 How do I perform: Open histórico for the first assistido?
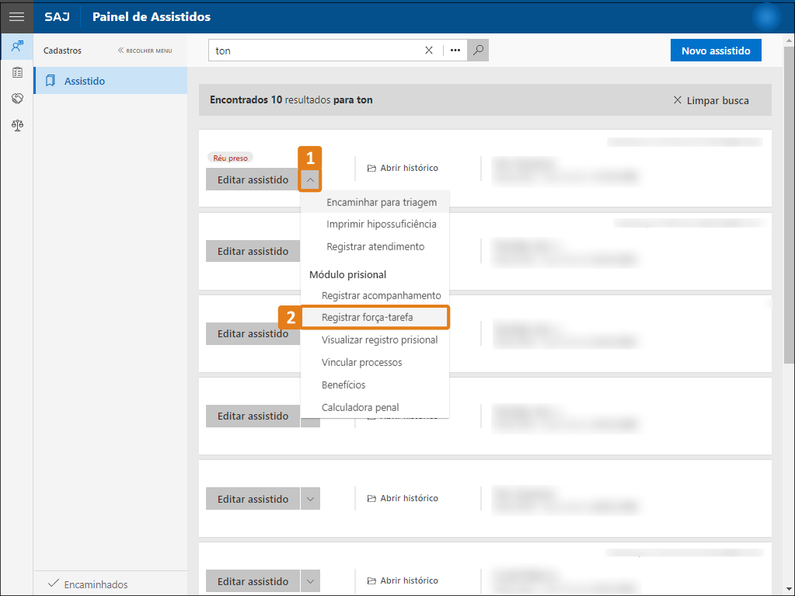pyautogui.click(x=403, y=168)
